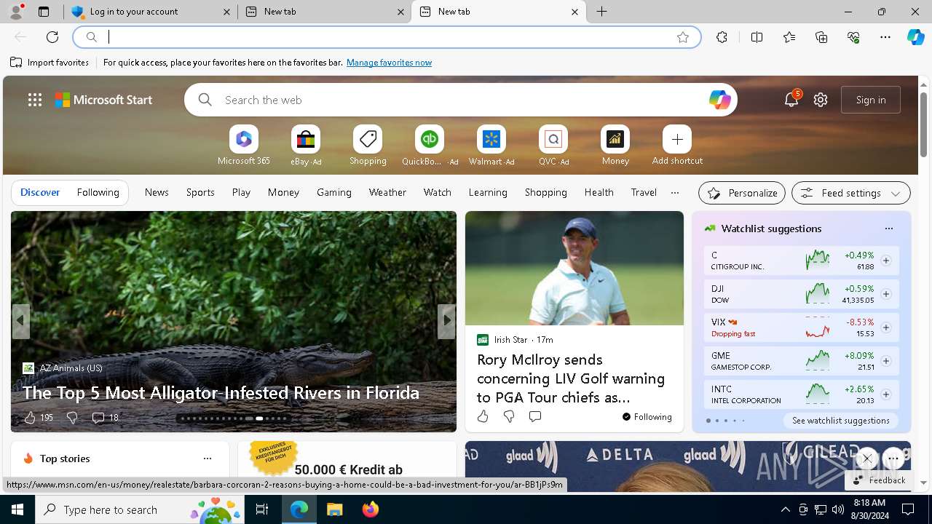The image size is (932, 524).
Task: Refresh the page with the reload button
Action: 52,37
